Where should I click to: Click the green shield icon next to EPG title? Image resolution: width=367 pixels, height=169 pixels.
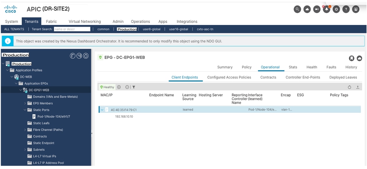tap(100, 57)
